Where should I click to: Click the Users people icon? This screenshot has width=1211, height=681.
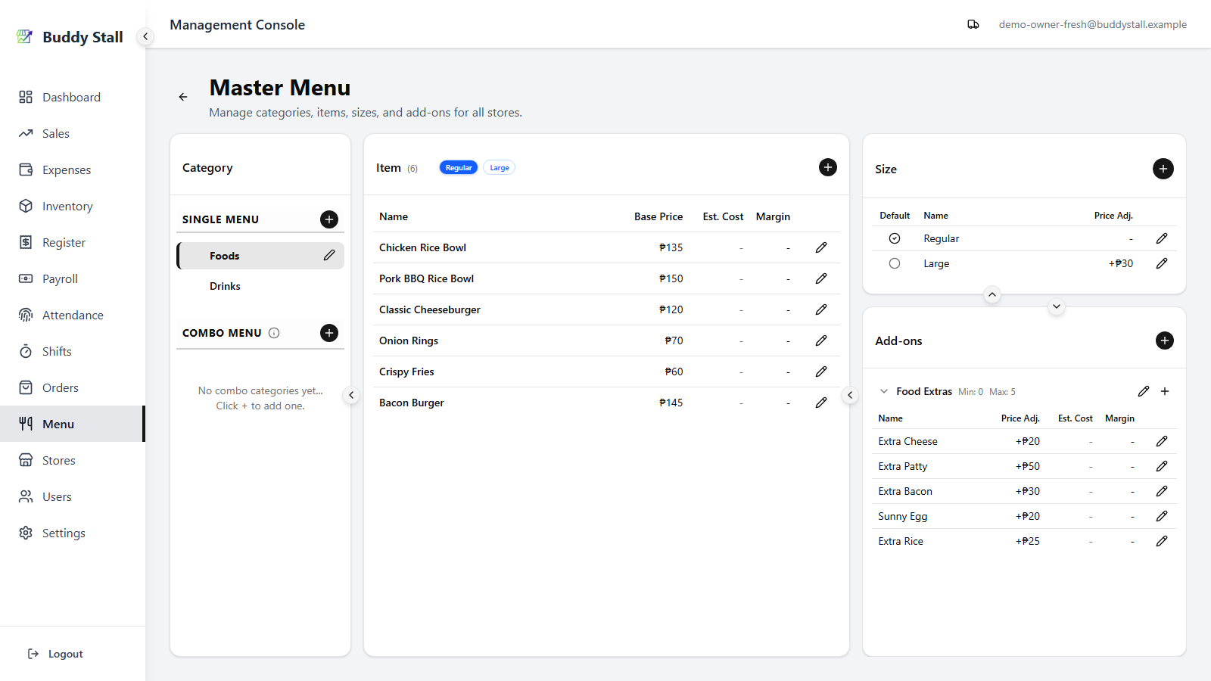click(26, 496)
